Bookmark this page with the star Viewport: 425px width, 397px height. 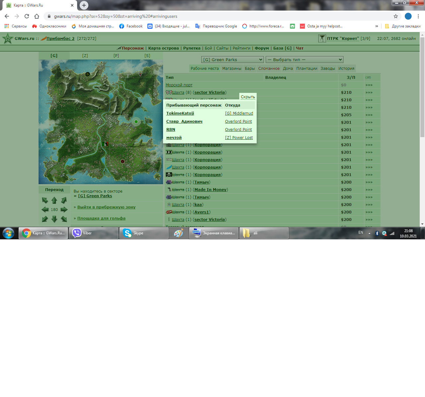pyautogui.click(x=395, y=16)
